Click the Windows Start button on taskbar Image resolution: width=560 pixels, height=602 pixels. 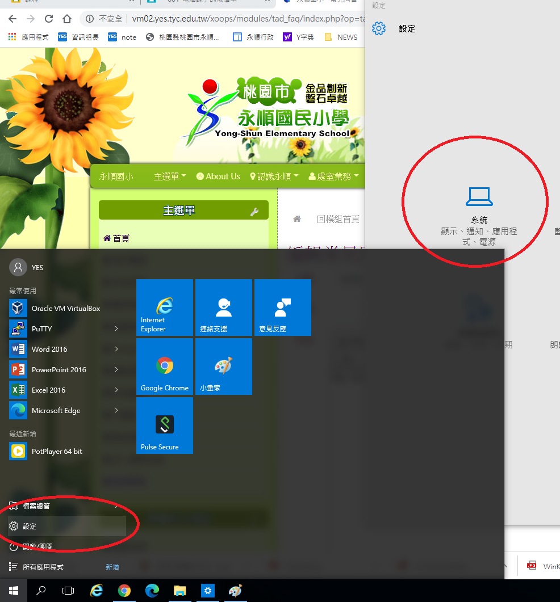pos(14,591)
